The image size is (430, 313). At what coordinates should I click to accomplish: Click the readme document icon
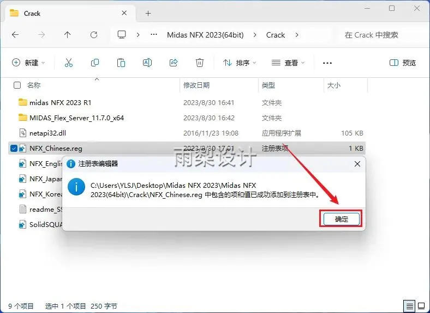tap(22, 210)
